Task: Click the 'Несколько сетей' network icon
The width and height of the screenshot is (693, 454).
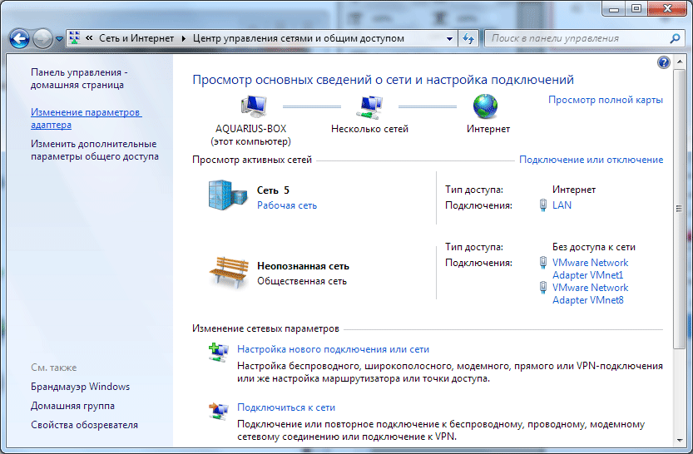Action: point(369,107)
